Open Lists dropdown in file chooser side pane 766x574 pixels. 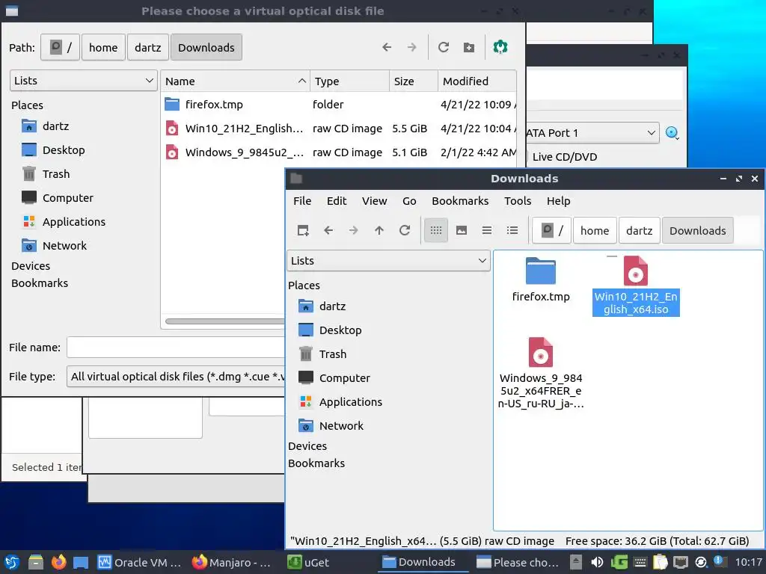pyautogui.click(x=84, y=81)
